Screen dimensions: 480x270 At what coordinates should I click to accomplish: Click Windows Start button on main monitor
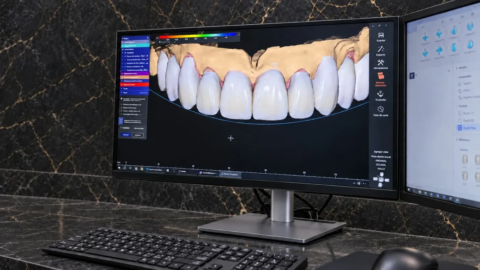point(119,168)
